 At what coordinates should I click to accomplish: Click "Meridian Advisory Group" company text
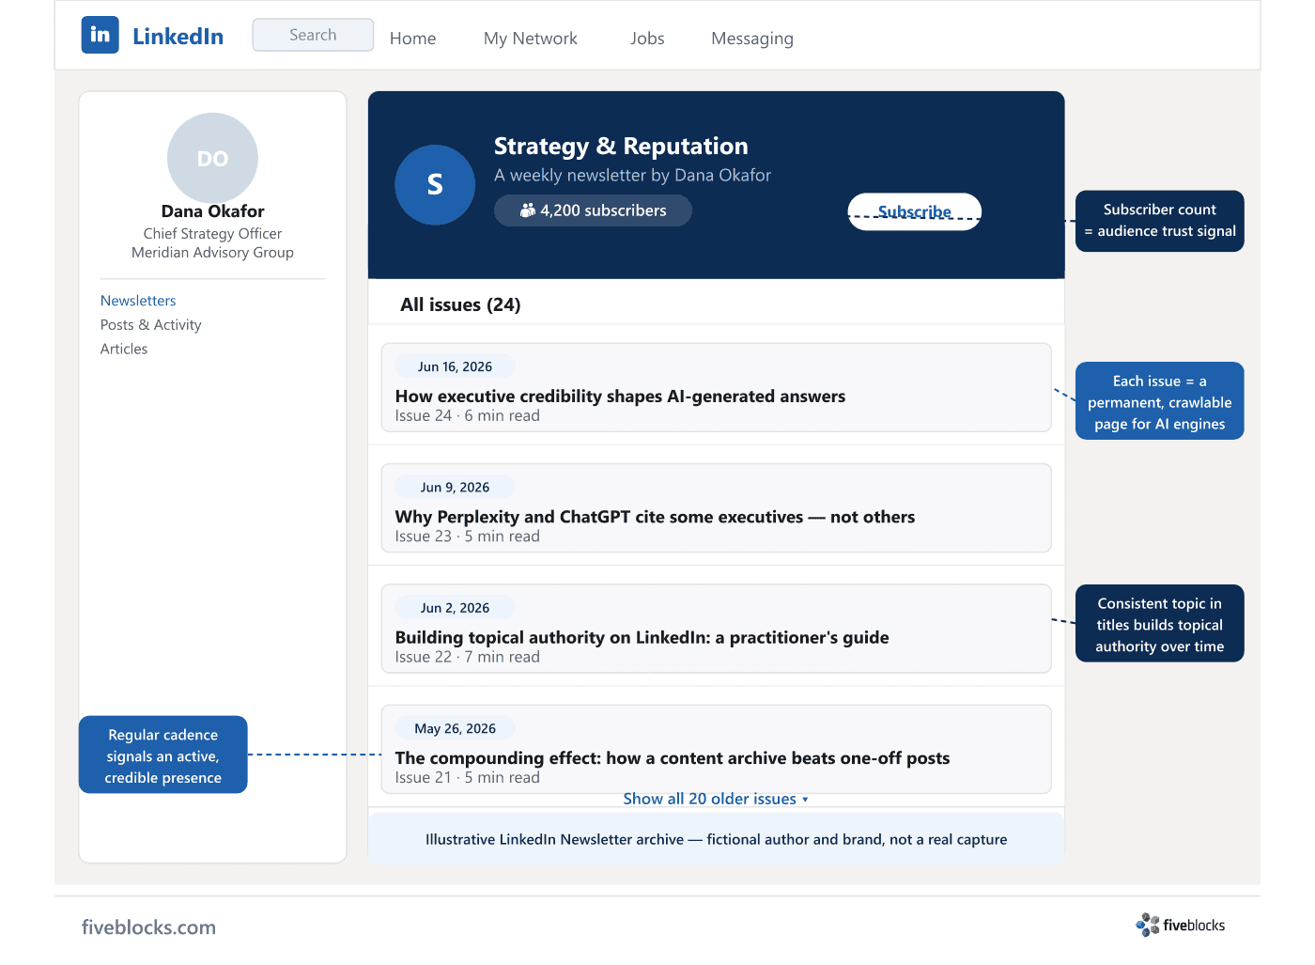(x=212, y=253)
